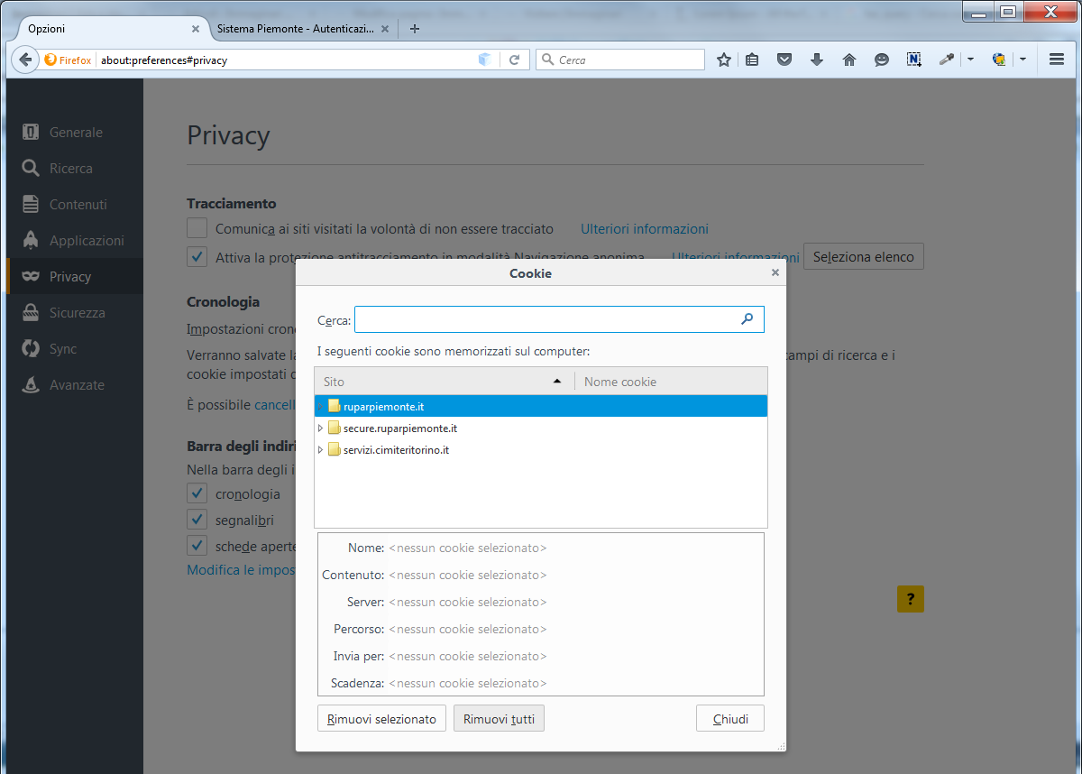Screen dimensions: 1082x774
Task: Open the Generale preferences section
Action: pos(74,132)
